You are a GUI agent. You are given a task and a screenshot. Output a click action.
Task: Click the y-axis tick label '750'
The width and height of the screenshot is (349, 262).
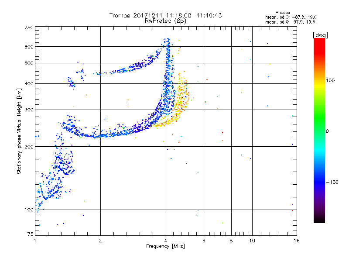(29, 28)
